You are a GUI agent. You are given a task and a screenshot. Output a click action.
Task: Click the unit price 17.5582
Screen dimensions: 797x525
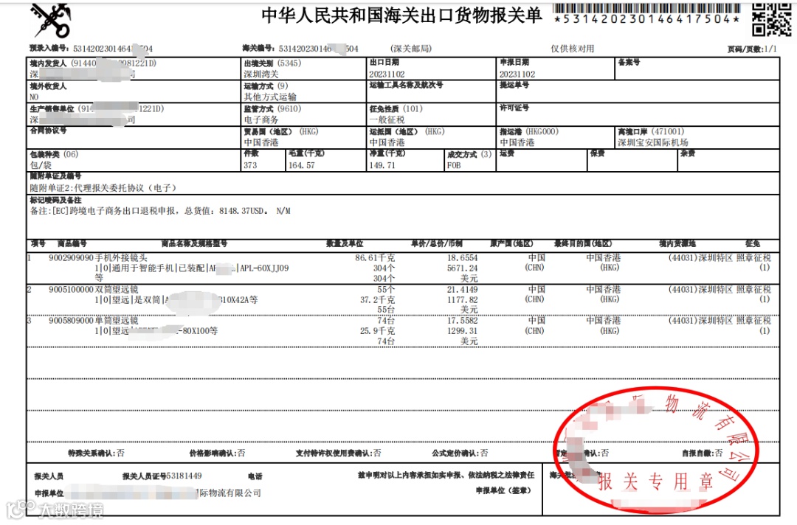point(463,321)
